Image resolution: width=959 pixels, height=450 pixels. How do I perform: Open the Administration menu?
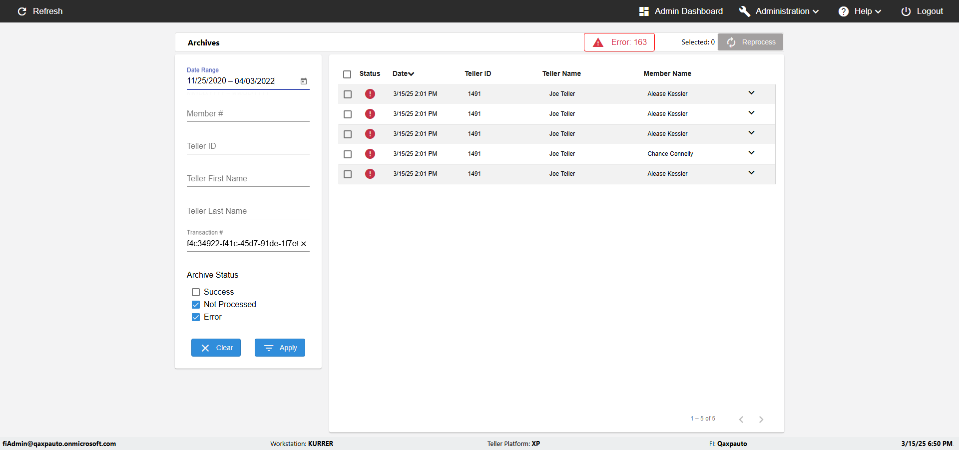point(779,11)
